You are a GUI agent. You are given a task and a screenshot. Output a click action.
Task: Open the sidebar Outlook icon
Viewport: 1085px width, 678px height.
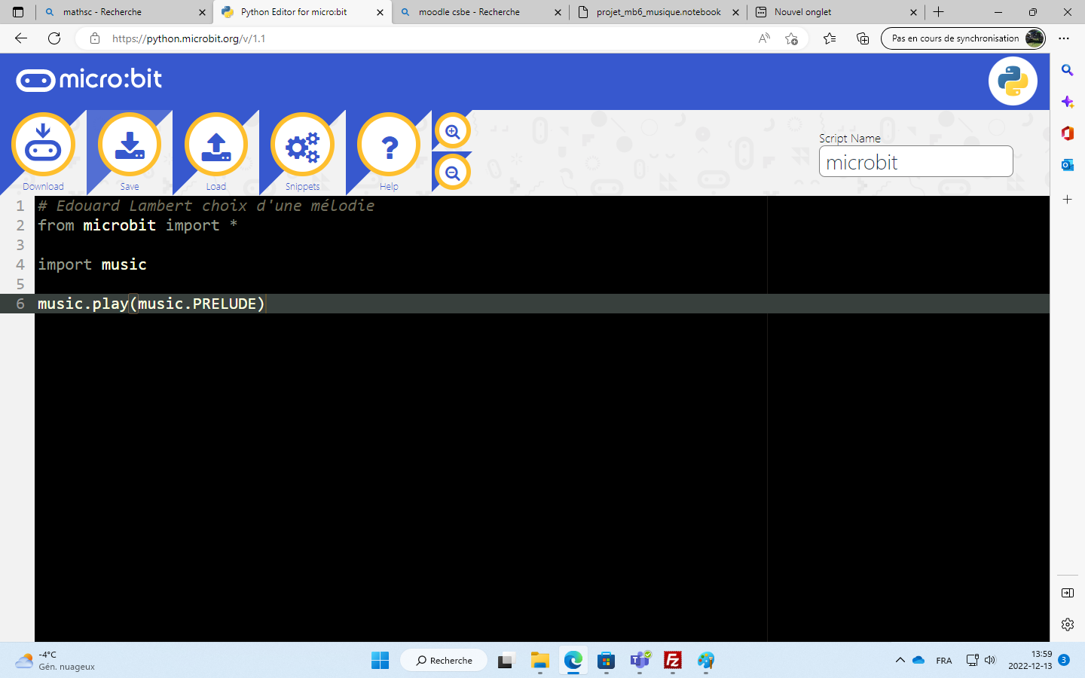(1068, 165)
